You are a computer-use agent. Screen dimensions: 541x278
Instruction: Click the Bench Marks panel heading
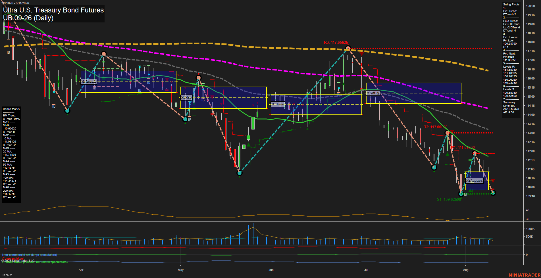(x=11, y=109)
